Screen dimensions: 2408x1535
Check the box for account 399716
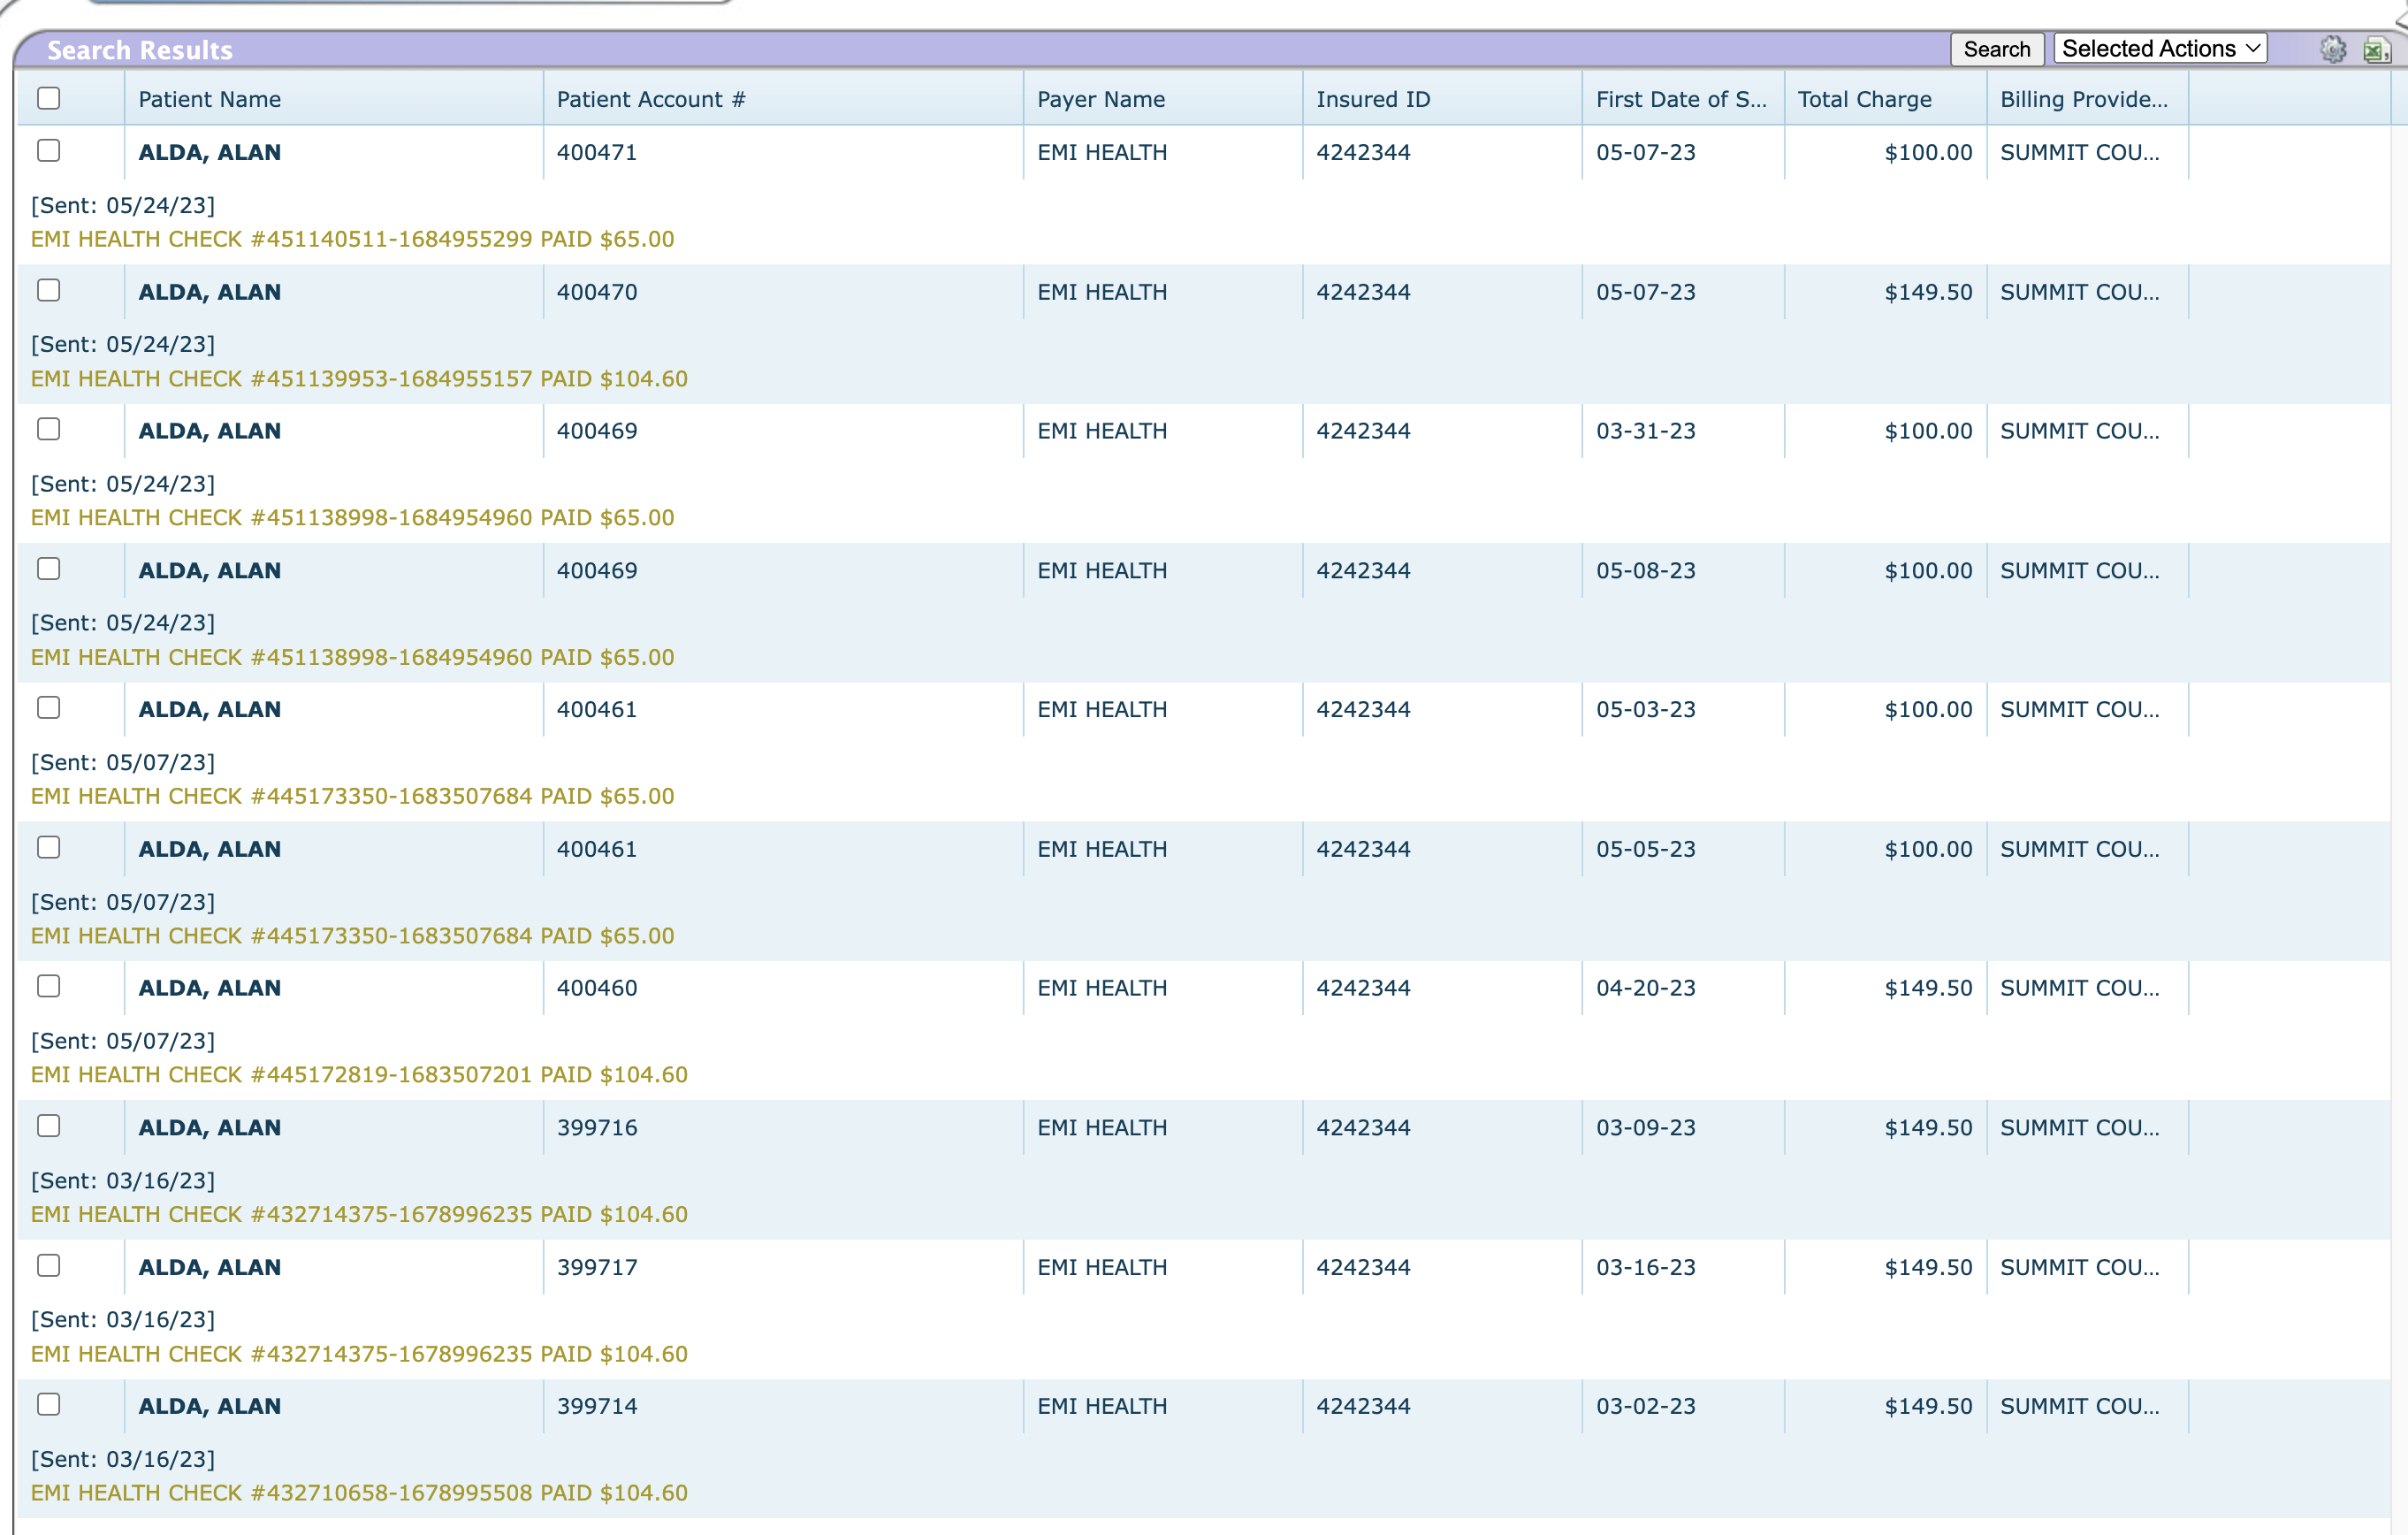[48, 1126]
